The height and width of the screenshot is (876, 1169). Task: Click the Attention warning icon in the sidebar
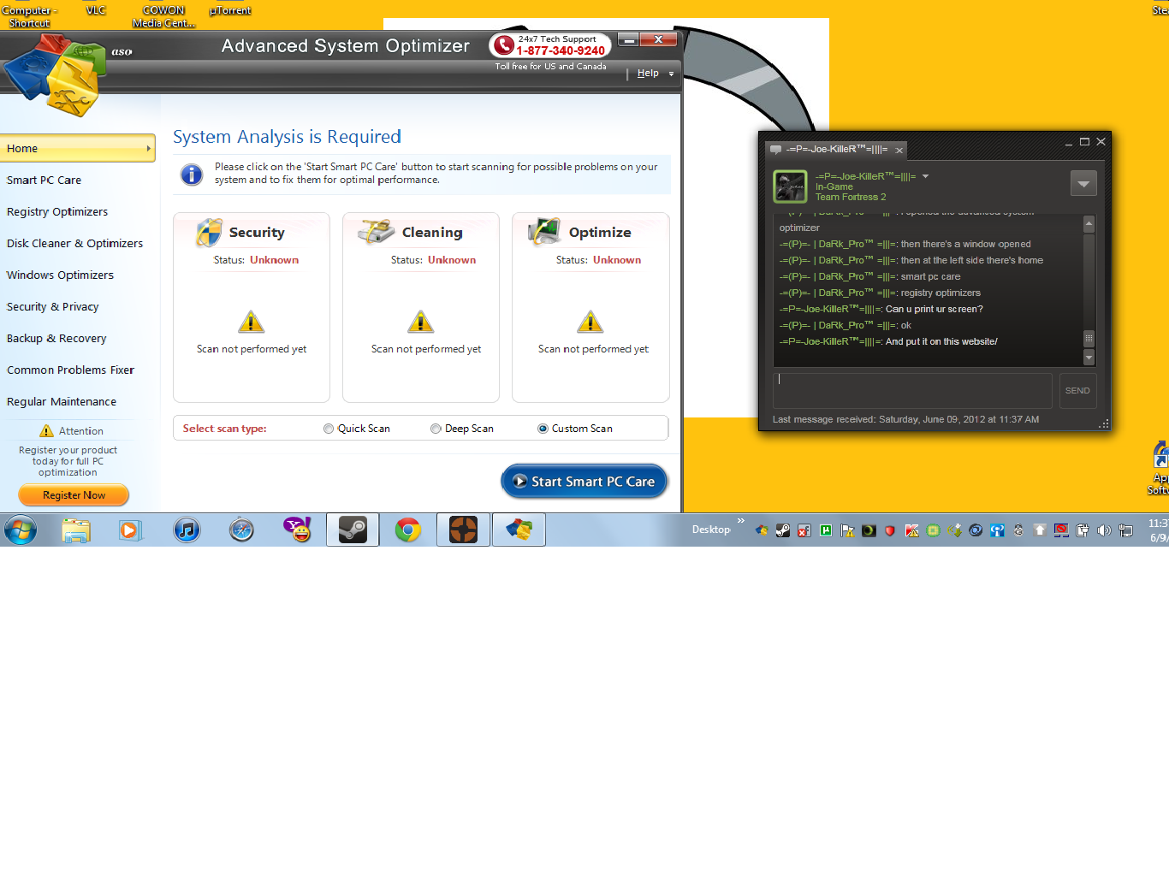46,431
